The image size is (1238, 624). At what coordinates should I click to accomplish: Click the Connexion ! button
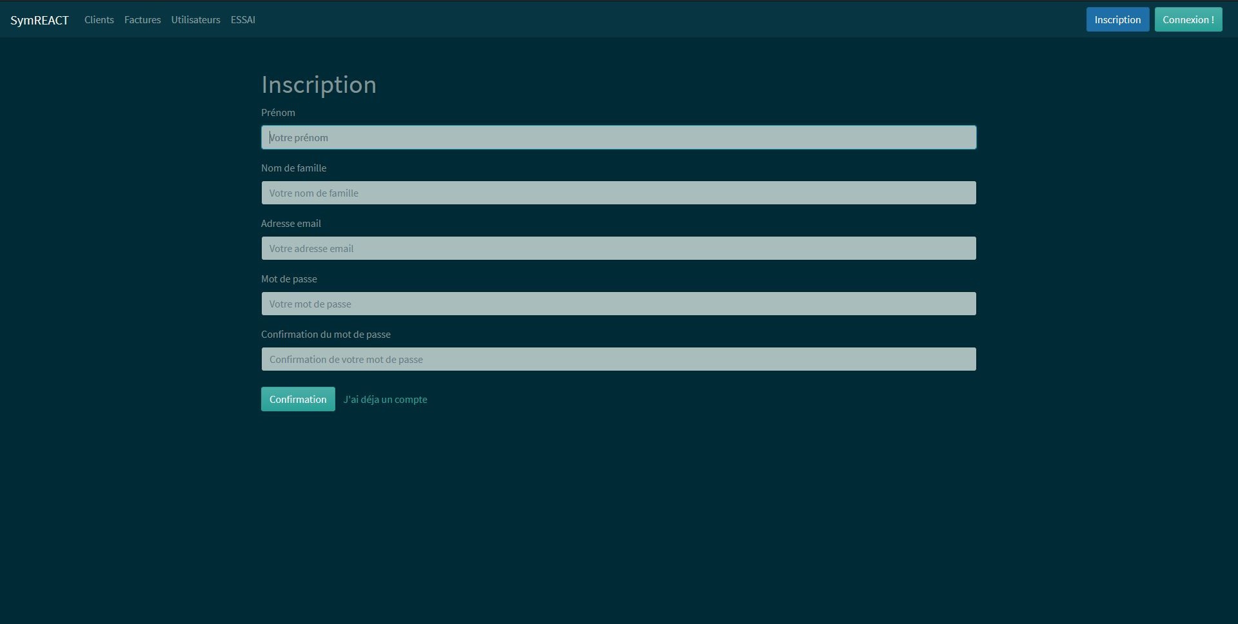pos(1188,20)
